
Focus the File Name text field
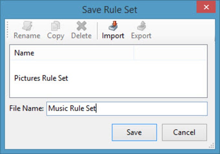[127, 109]
